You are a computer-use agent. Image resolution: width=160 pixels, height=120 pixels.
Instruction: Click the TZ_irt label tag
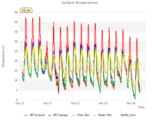[x=26, y=10]
